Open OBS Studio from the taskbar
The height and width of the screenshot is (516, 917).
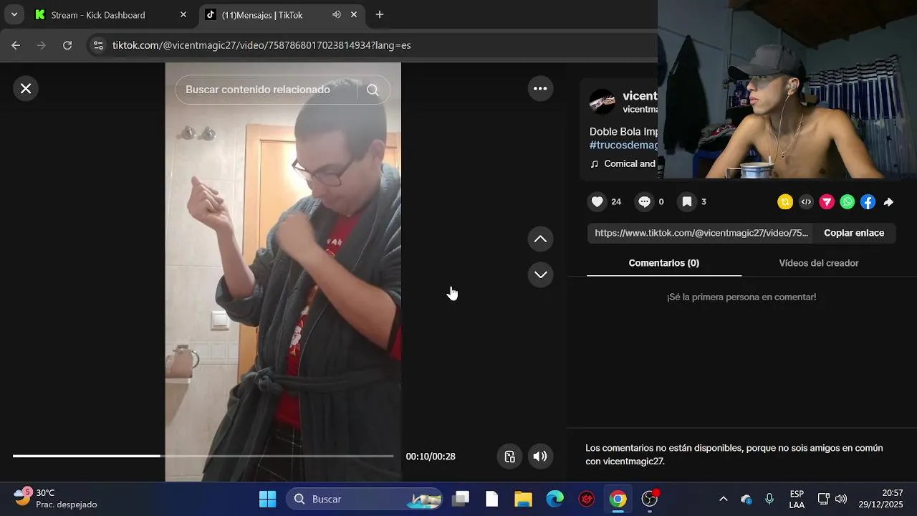[650, 499]
